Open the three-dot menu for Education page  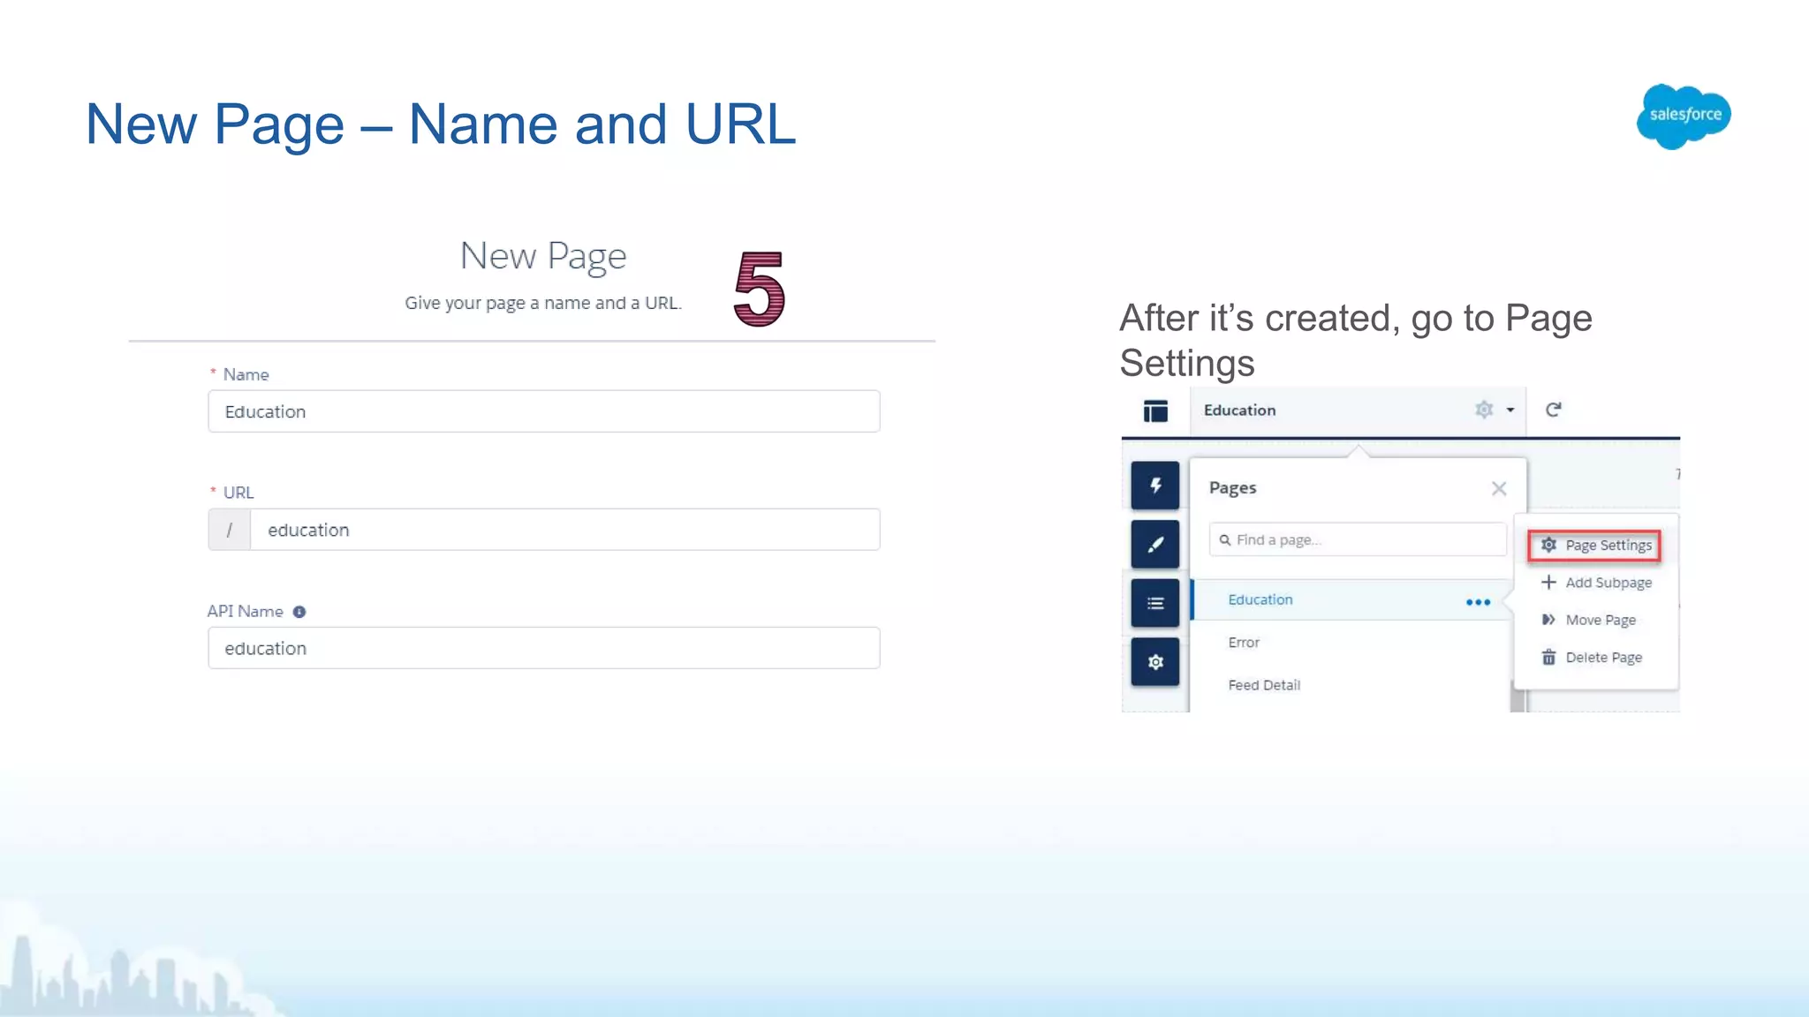1478,602
